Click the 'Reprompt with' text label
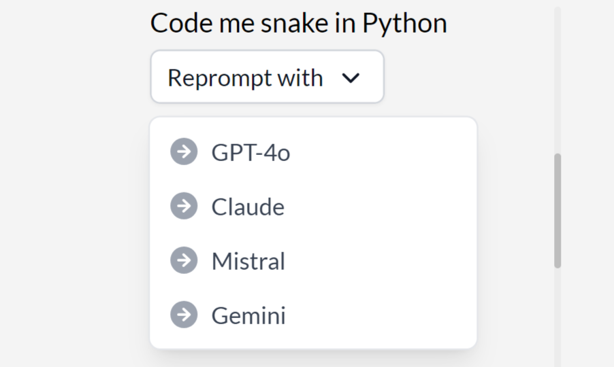 tap(245, 77)
